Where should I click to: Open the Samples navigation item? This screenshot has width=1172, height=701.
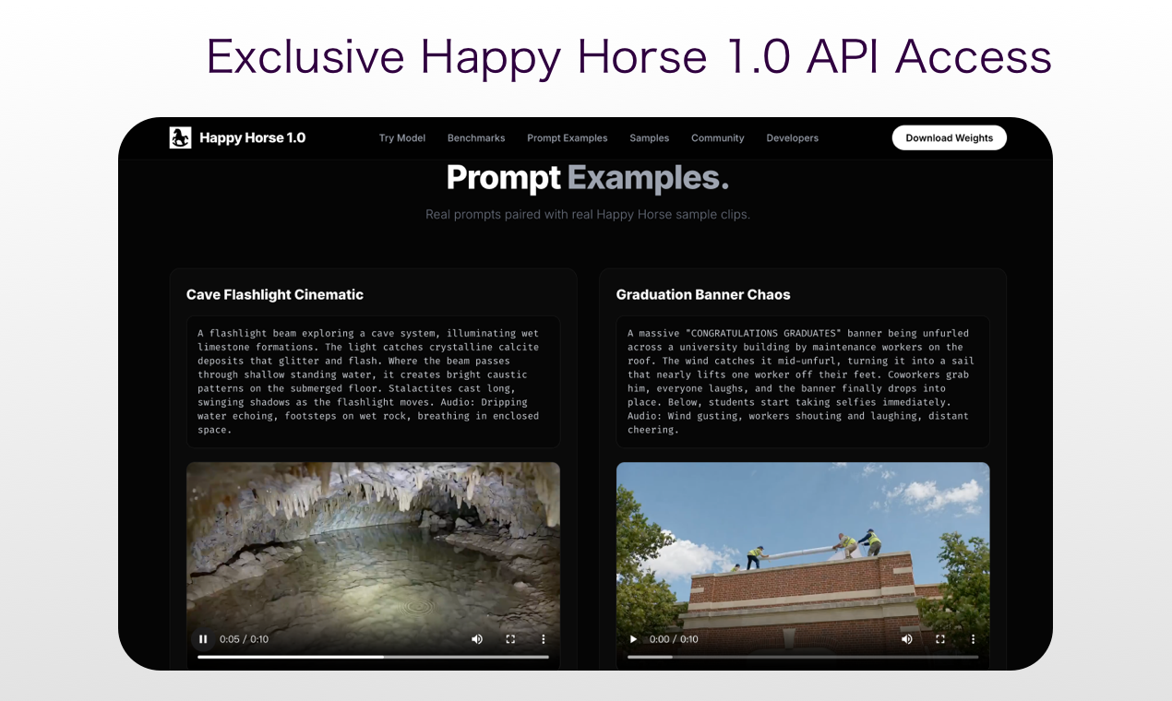649,137
